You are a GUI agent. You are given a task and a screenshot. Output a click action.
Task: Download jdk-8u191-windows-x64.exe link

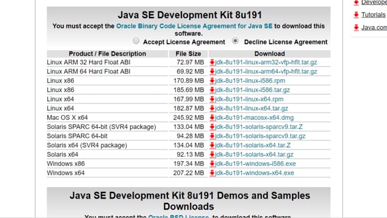pos(255,173)
